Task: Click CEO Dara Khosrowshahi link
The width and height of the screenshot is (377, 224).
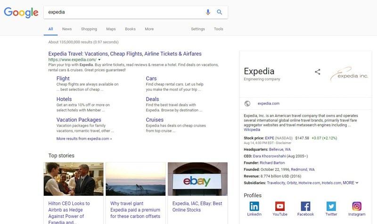Action: (269, 156)
